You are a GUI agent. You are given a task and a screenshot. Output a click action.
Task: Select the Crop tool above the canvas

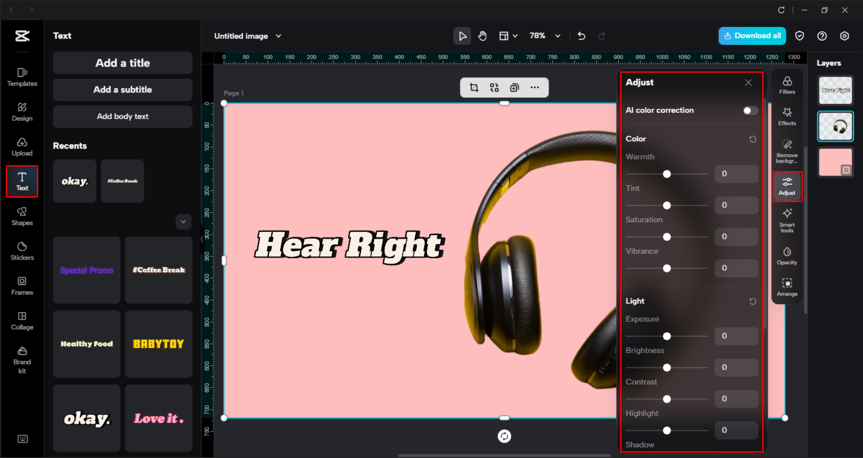click(474, 88)
